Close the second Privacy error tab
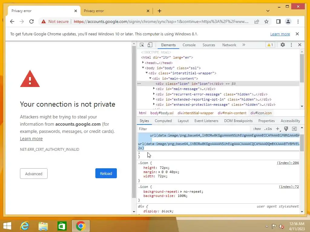Viewport: 310px width, 232px height. (148, 11)
